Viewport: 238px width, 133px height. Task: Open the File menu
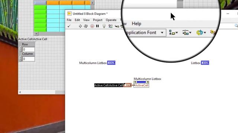69,20
